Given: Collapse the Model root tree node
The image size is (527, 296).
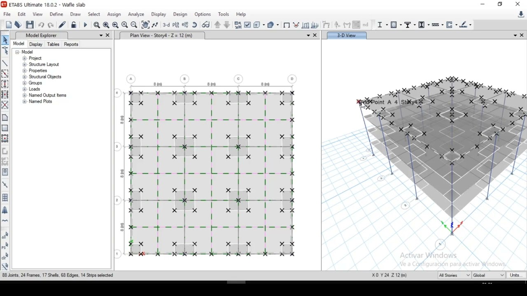Looking at the screenshot, I should pos(18,52).
